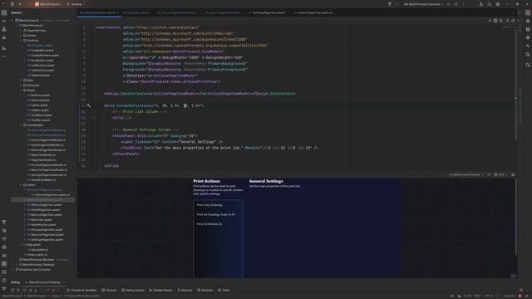This screenshot has height=299, width=532.
Task: Collapse the ViewModels folder
Action: 21,125
